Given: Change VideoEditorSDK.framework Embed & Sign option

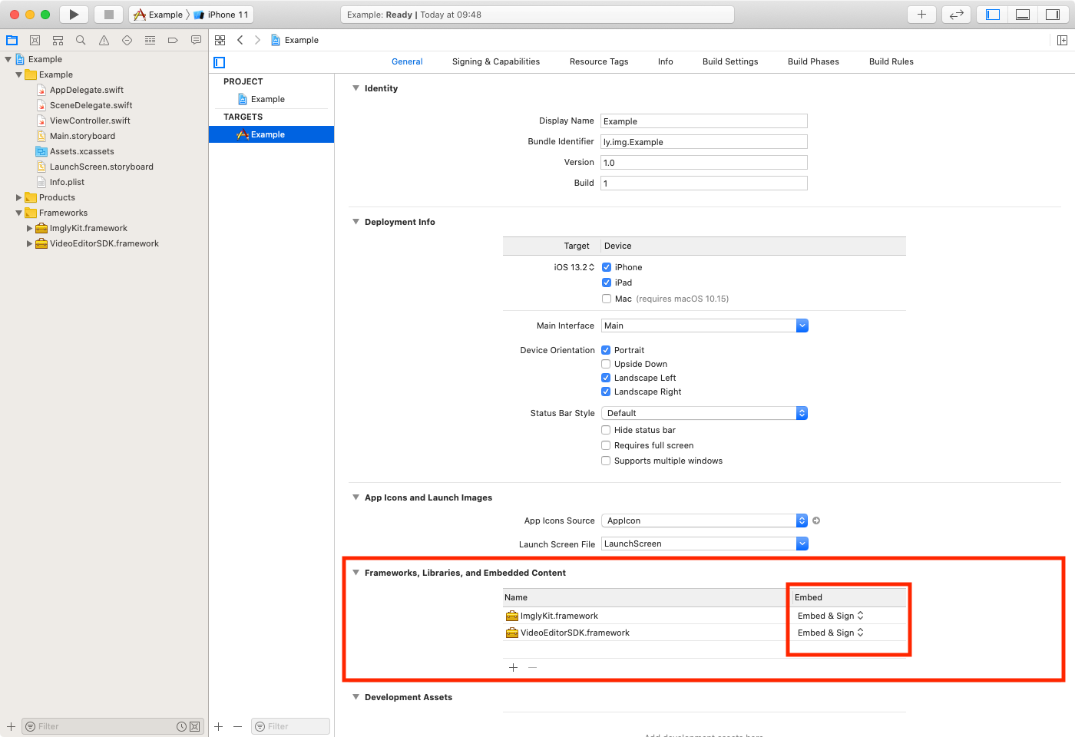Looking at the screenshot, I should point(831,633).
